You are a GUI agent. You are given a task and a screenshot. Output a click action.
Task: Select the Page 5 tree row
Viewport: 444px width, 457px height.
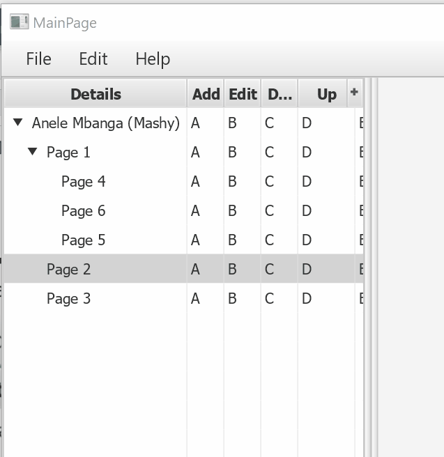pos(84,240)
